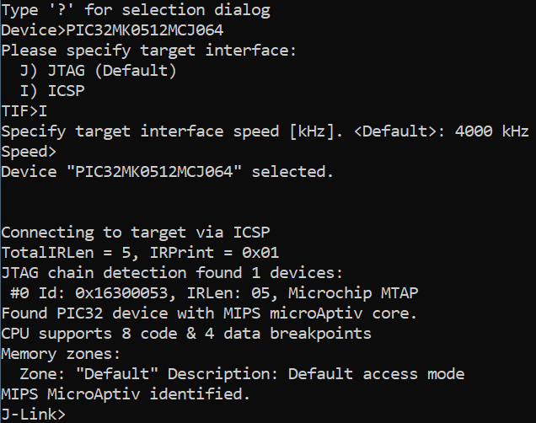Click the "J) JTAG (Default)" option text

[x=98, y=71]
